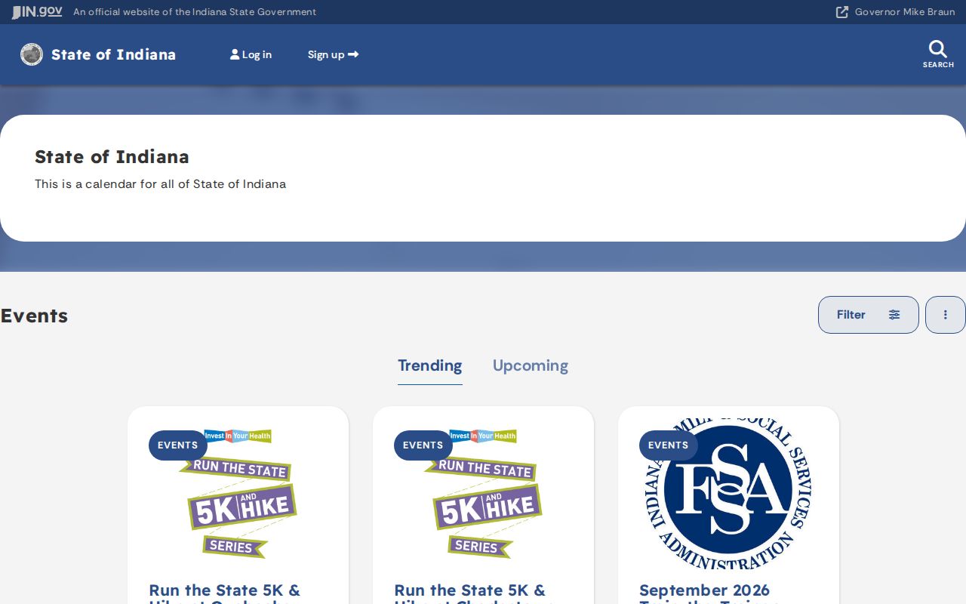Viewport: 966px width, 604px height.
Task: Switch to the Trending tab
Action: [430, 366]
